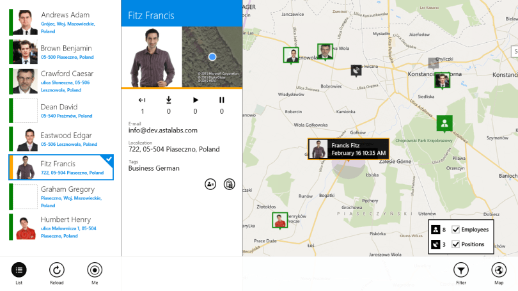Click the dark position marker near Iwiczna
518x291 pixels.
356,71
